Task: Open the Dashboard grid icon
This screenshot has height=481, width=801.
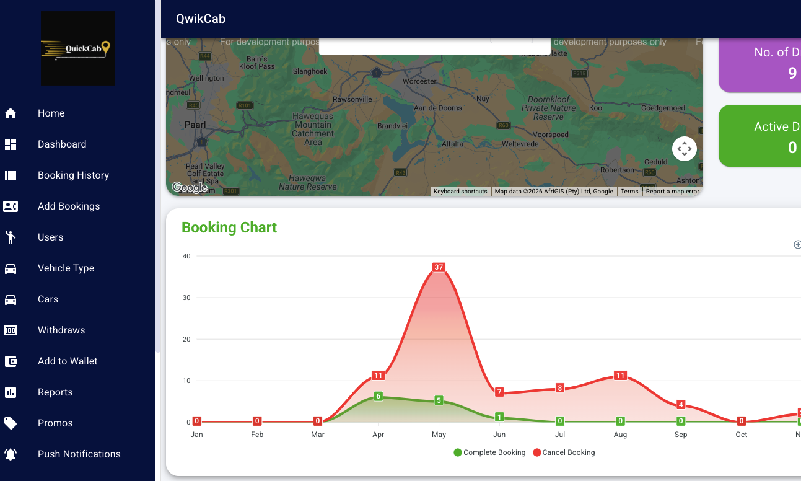Action: (x=11, y=144)
